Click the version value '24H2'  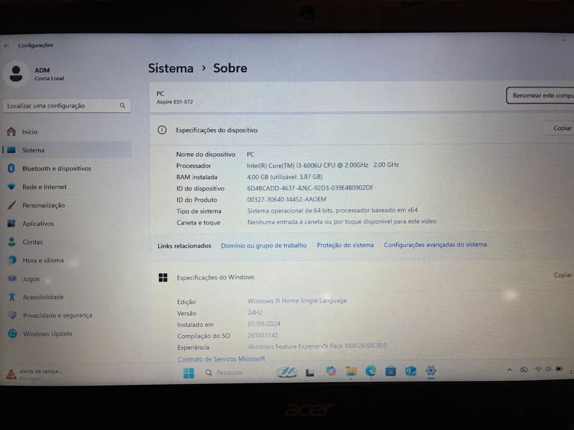255,313
